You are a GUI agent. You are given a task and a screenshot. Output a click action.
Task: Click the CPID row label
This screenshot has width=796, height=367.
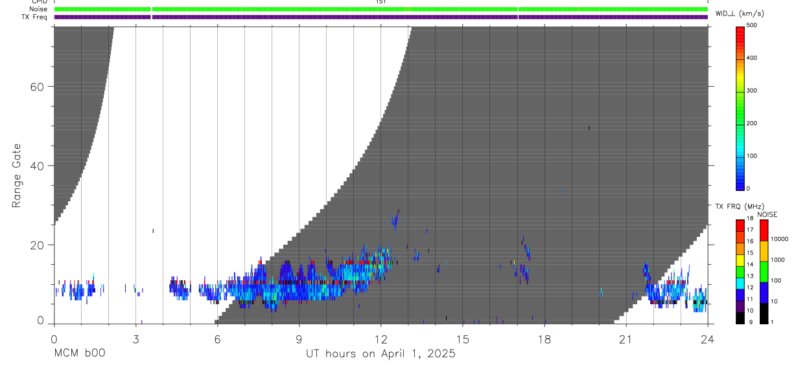tap(39, 2)
